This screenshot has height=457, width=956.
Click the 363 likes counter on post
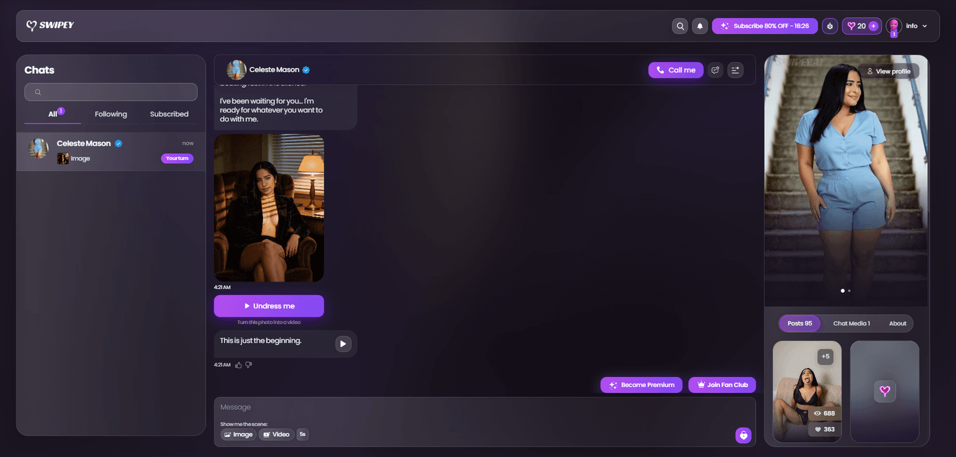(825, 430)
